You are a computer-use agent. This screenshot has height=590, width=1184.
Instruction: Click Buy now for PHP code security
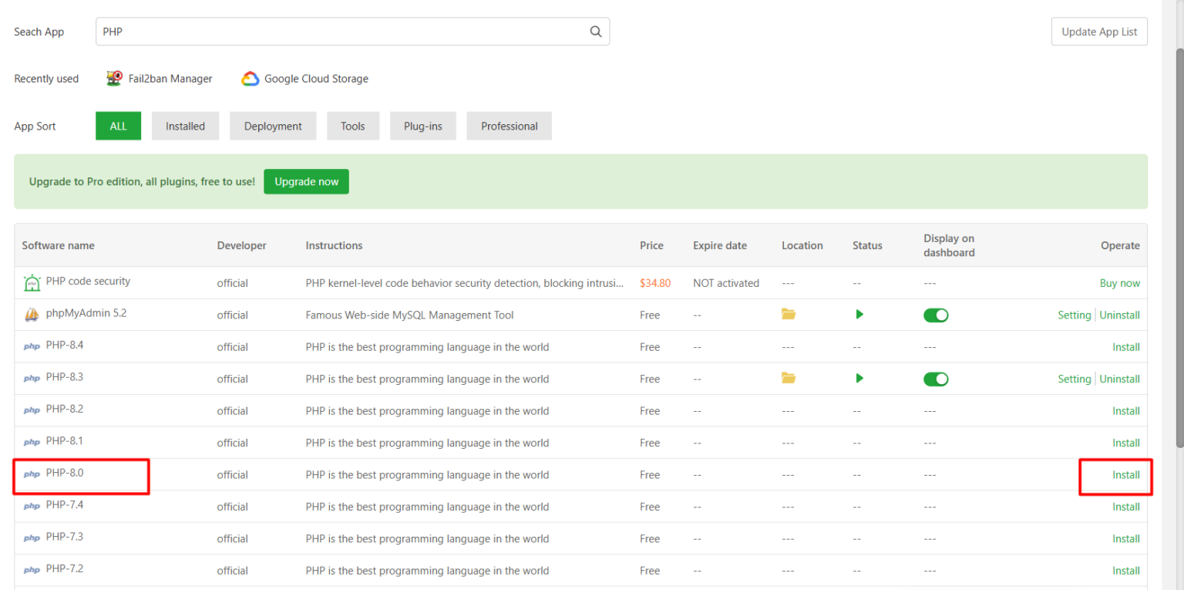[x=1119, y=283]
